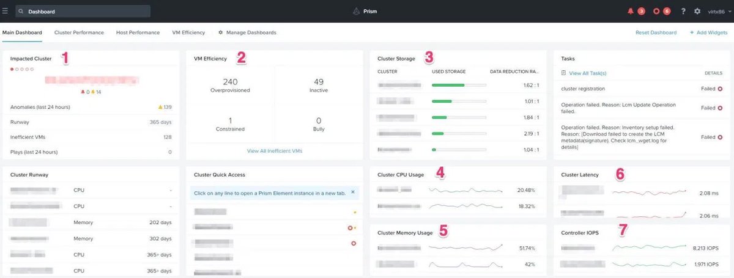Open the 49 Inactive VMs tile
This screenshot has height=278, width=734.
pyautogui.click(x=318, y=86)
